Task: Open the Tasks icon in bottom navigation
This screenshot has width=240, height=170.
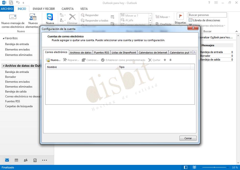Action: click(x=35, y=160)
